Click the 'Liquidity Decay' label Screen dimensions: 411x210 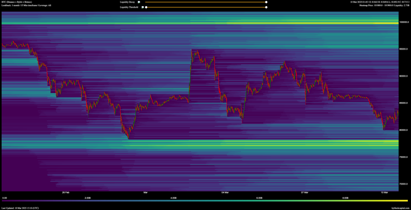[128, 2]
